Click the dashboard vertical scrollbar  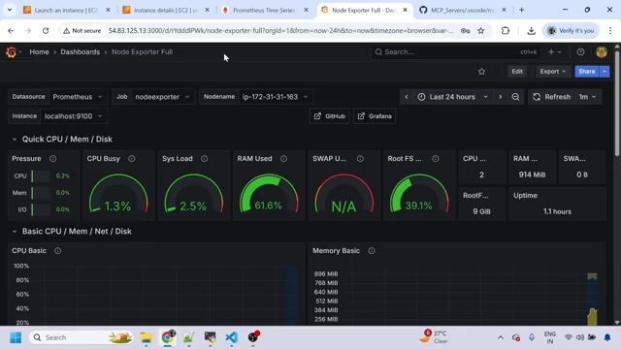click(x=617, y=103)
